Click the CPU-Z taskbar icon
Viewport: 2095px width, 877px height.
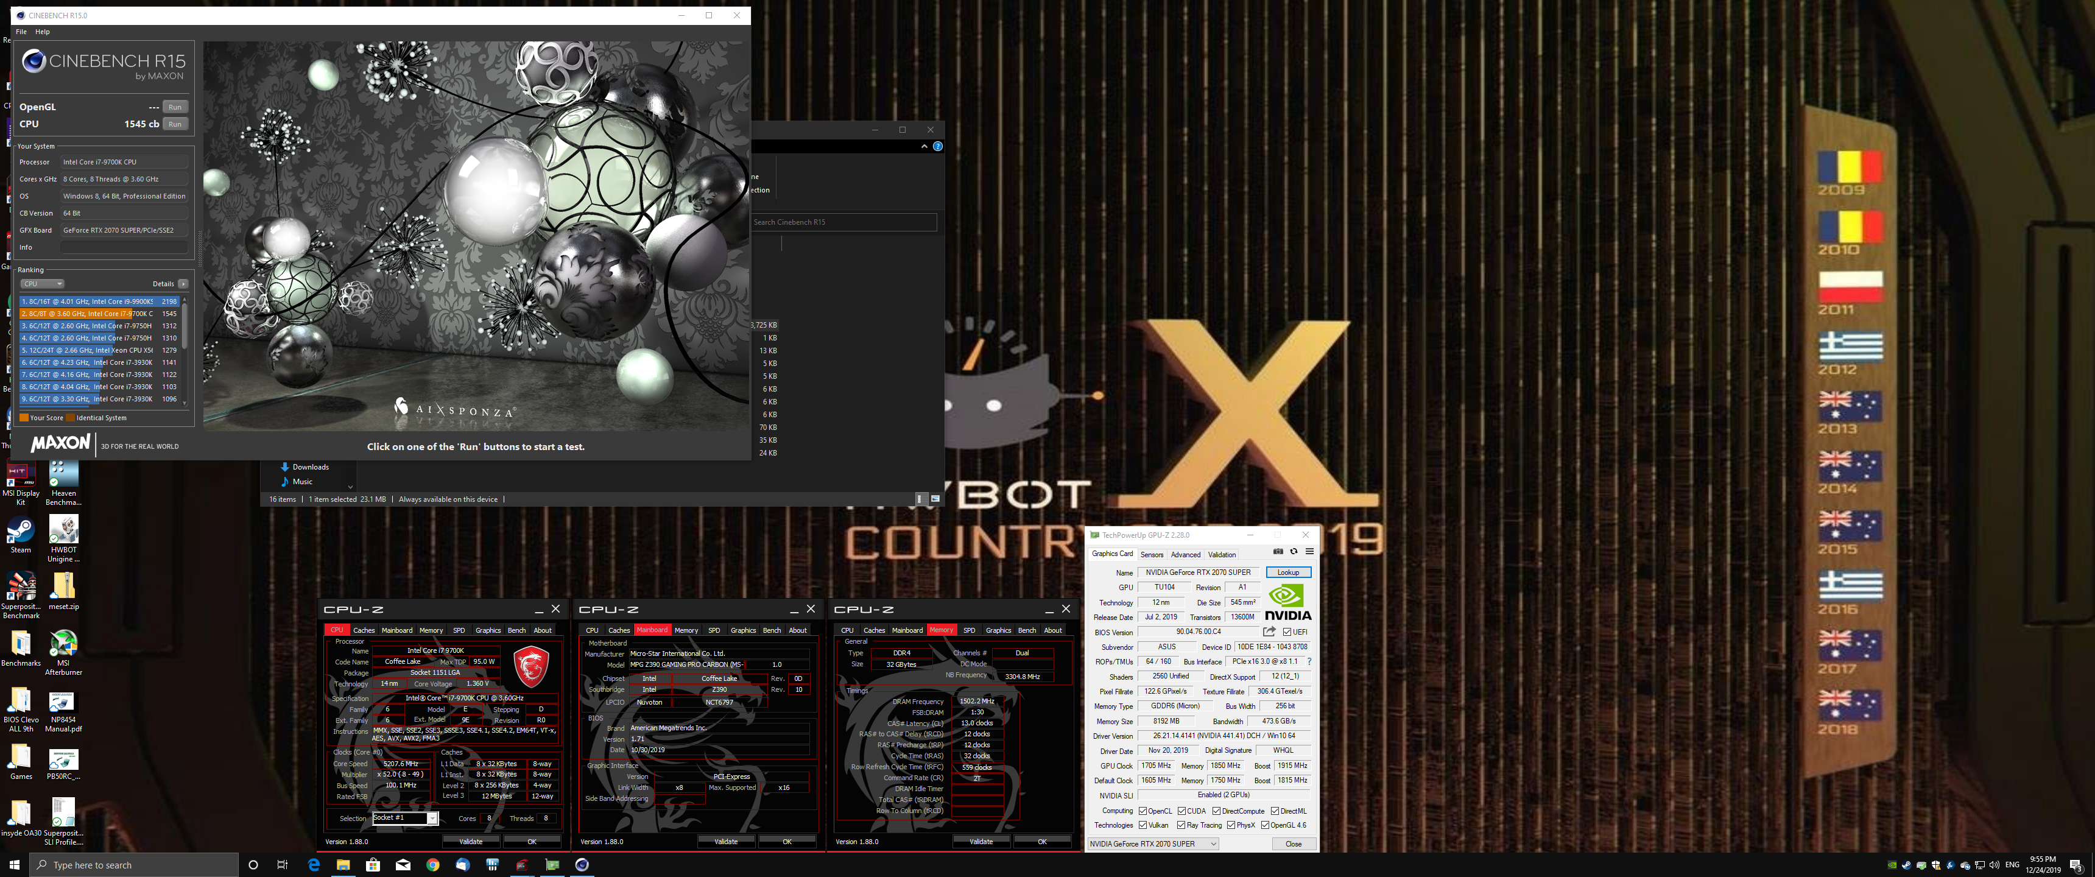pos(522,865)
